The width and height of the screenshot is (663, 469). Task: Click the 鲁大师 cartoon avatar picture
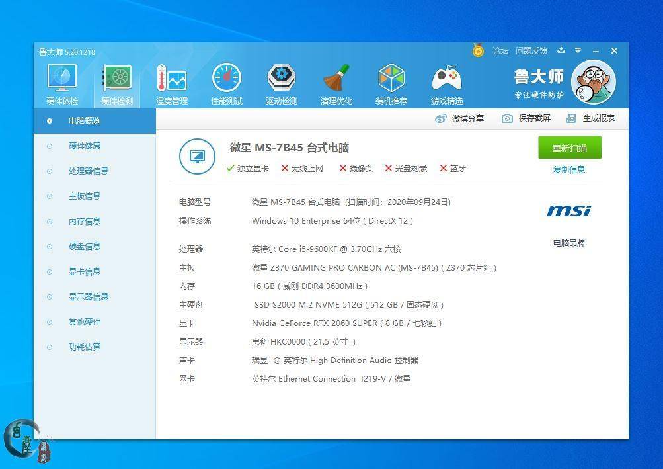coord(593,83)
